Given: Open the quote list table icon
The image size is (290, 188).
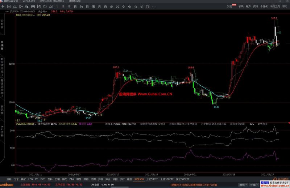Looking at the screenshot, I should pyautogui.click(x=9, y=7).
